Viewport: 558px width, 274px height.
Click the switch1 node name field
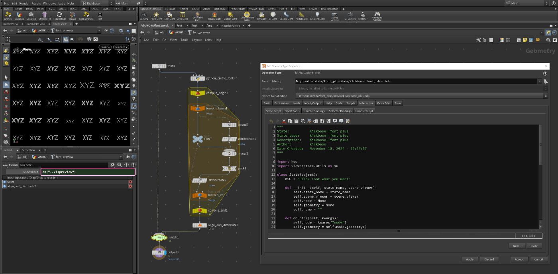click(63, 165)
